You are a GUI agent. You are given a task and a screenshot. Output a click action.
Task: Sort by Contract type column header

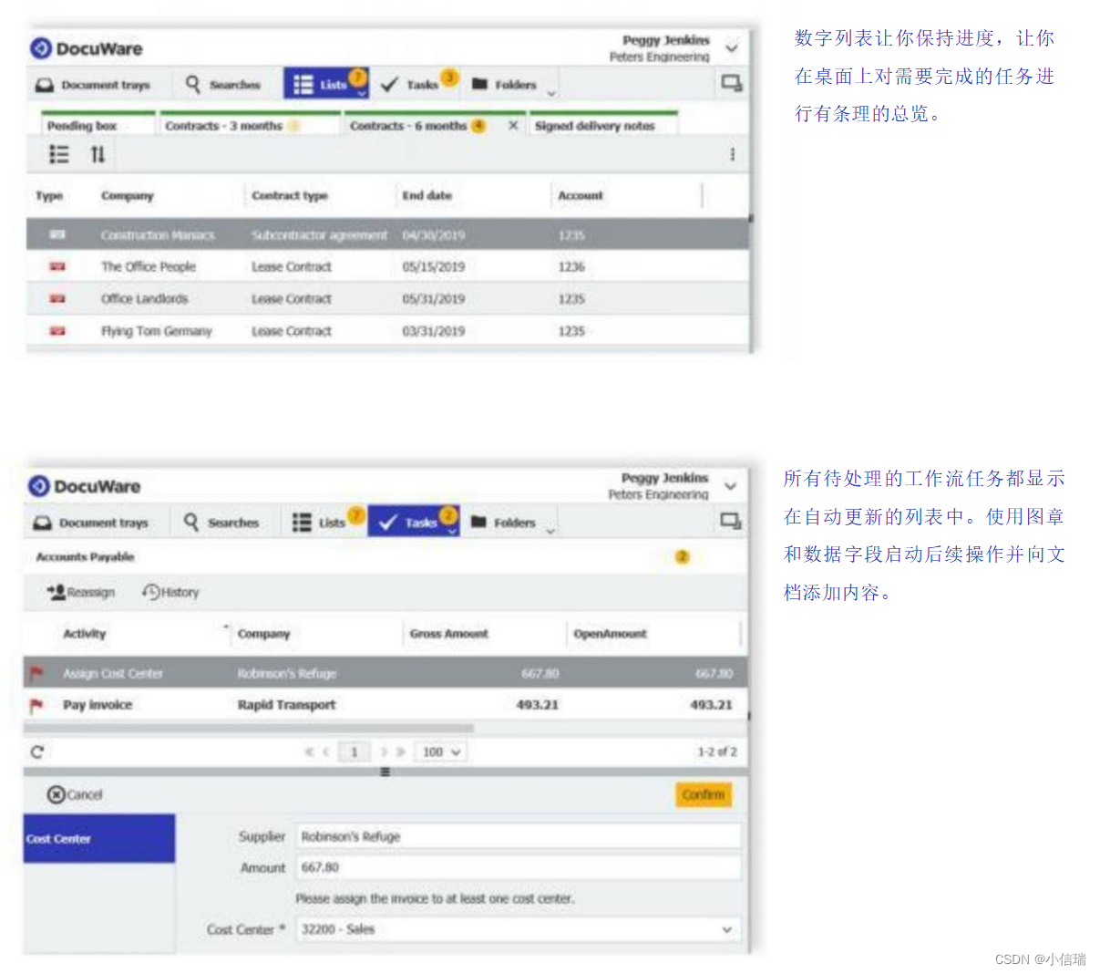click(x=290, y=195)
